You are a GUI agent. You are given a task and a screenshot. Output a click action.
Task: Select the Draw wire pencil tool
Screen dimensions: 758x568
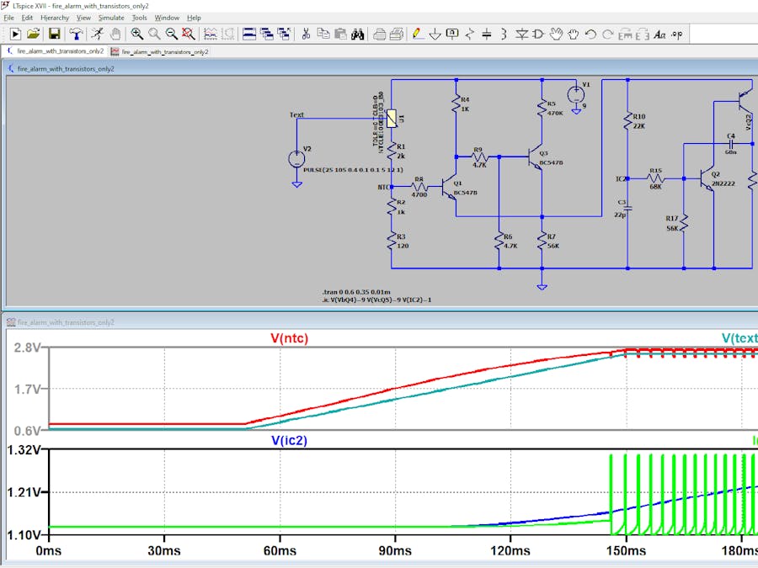416,34
